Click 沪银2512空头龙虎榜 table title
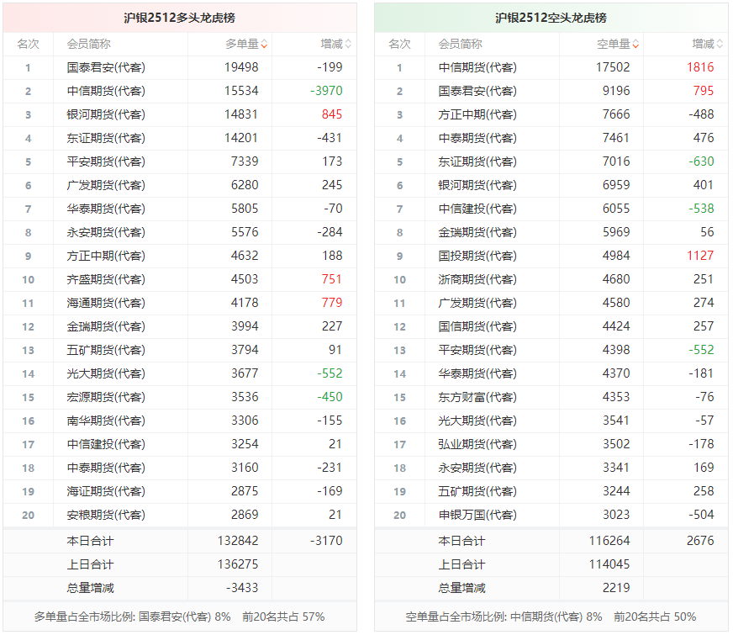Image resolution: width=733 pixels, height=635 pixels. pos(551,18)
